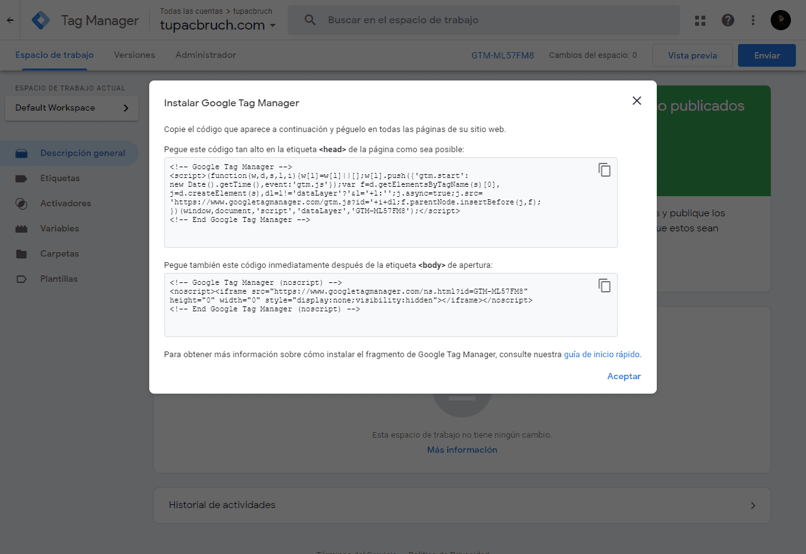This screenshot has height=554, width=806.
Task: Open the three-dot overflow menu
Action: (x=753, y=20)
